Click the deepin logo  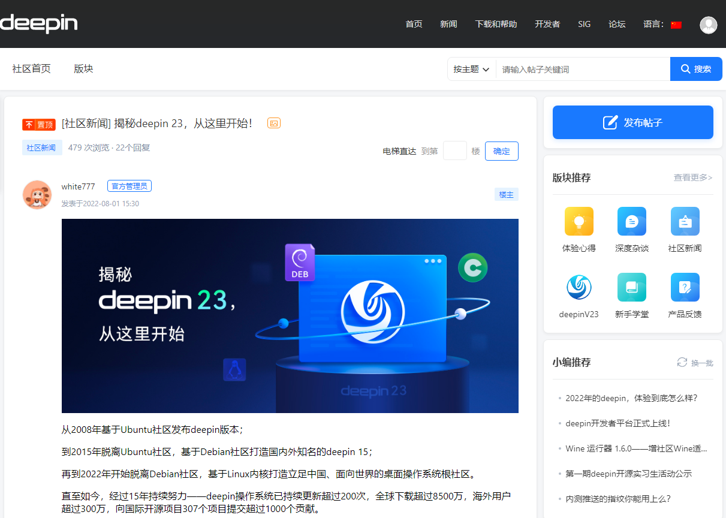38,23
